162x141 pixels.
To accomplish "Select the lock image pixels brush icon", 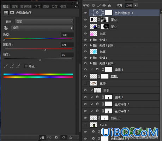I will point(99,5).
